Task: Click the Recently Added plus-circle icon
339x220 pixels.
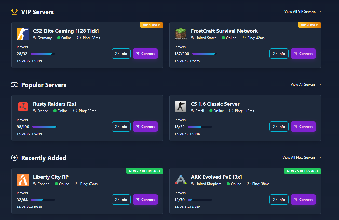Action: (15, 158)
